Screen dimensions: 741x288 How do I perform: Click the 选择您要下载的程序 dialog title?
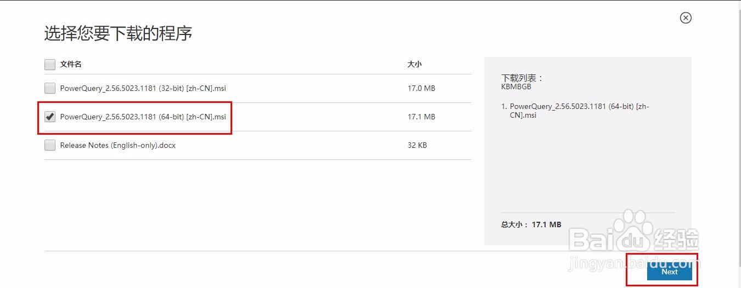tap(118, 33)
